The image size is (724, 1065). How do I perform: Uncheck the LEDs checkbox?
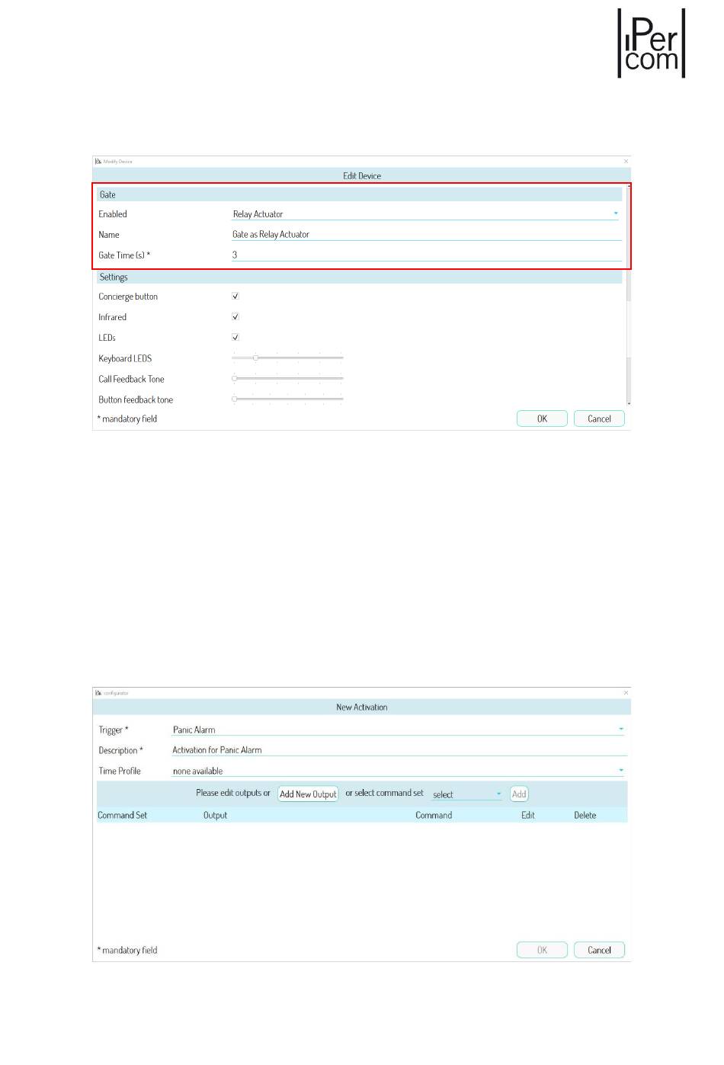click(x=235, y=337)
